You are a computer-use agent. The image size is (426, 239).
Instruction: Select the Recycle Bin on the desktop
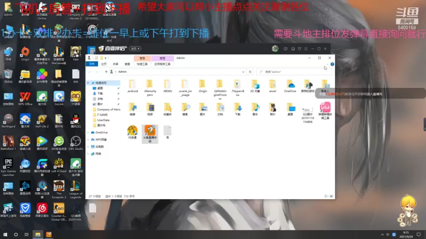tap(8, 76)
